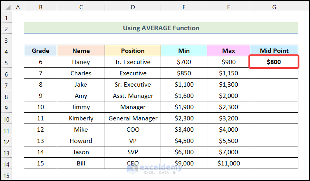Screen dimensions: 310x181
Task: Click the General Manager position cell
Action: point(133,118)
